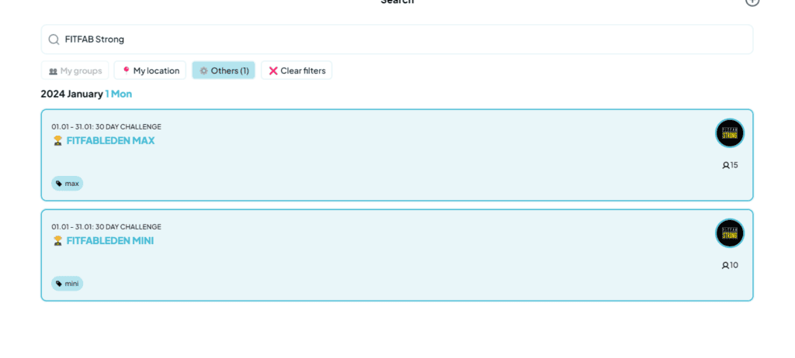795x358 pixels.
Task: Click the trophy icon beside FITFABLEDEN MINI
Action: coord(57,241)
